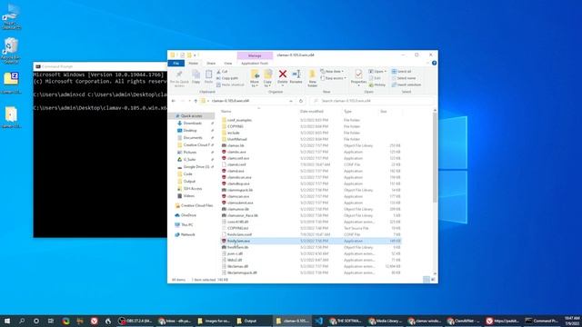Viewport: 582px width, 327px height.
Task: Open Windows Start menu
Action: point(7,321)
